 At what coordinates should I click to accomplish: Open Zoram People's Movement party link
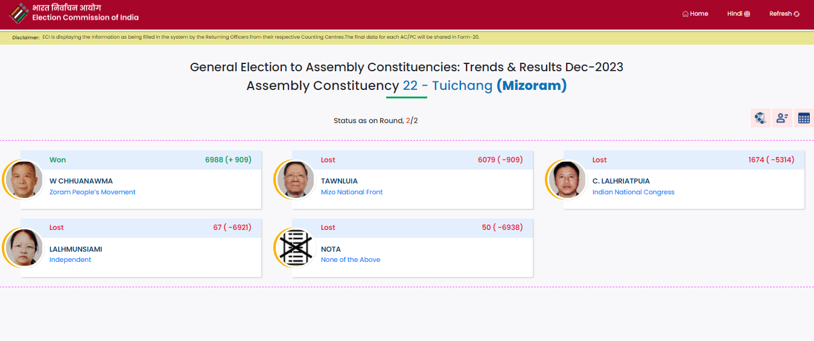click(x=92, y=192)
